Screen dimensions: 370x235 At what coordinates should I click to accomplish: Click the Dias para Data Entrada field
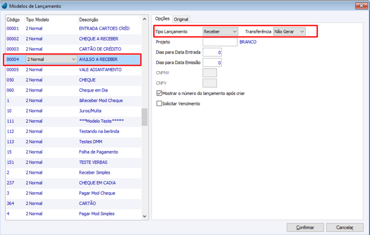tap(212, 52)
